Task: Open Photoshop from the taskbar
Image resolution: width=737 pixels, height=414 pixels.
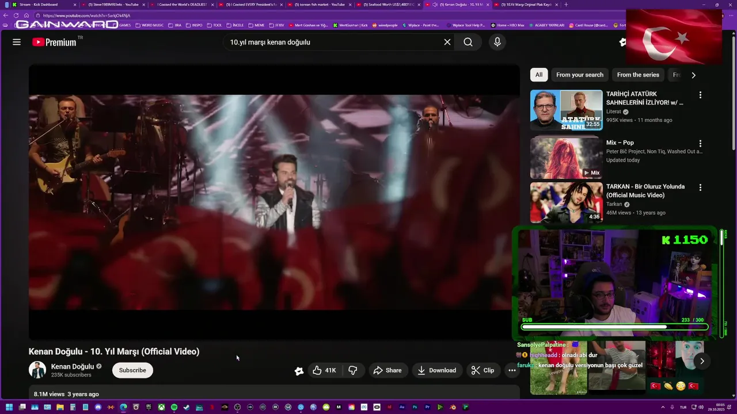Action: pos(415,407)
